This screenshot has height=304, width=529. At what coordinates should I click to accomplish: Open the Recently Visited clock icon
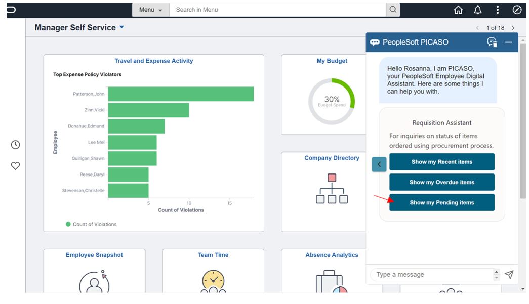[16, 145]
